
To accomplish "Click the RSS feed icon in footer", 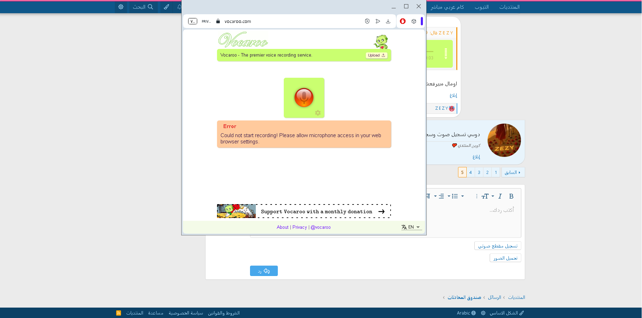I will coord(119,313).
